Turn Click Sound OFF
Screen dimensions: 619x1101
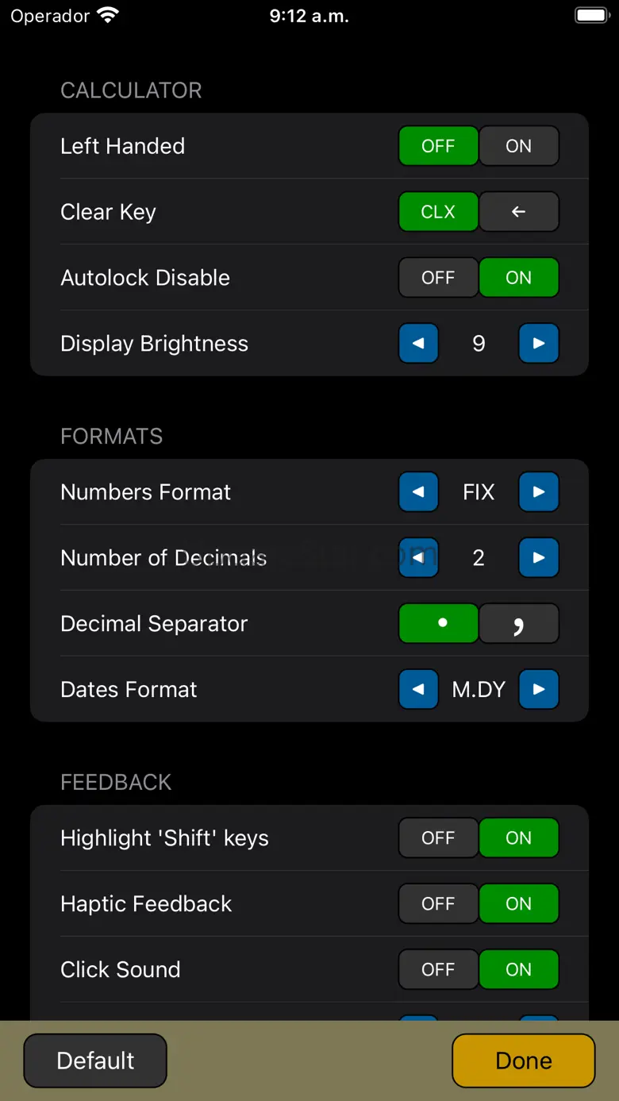[x=438, y=969]
